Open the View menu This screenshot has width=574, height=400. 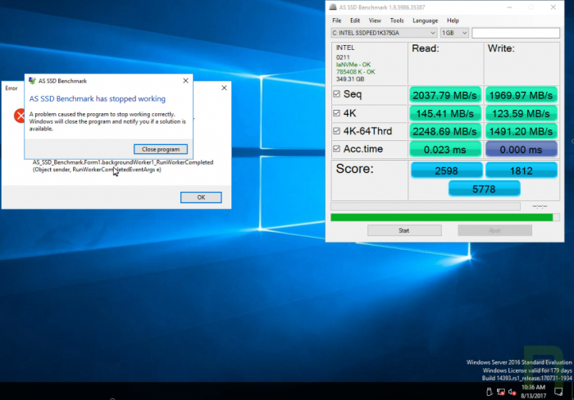375,20
